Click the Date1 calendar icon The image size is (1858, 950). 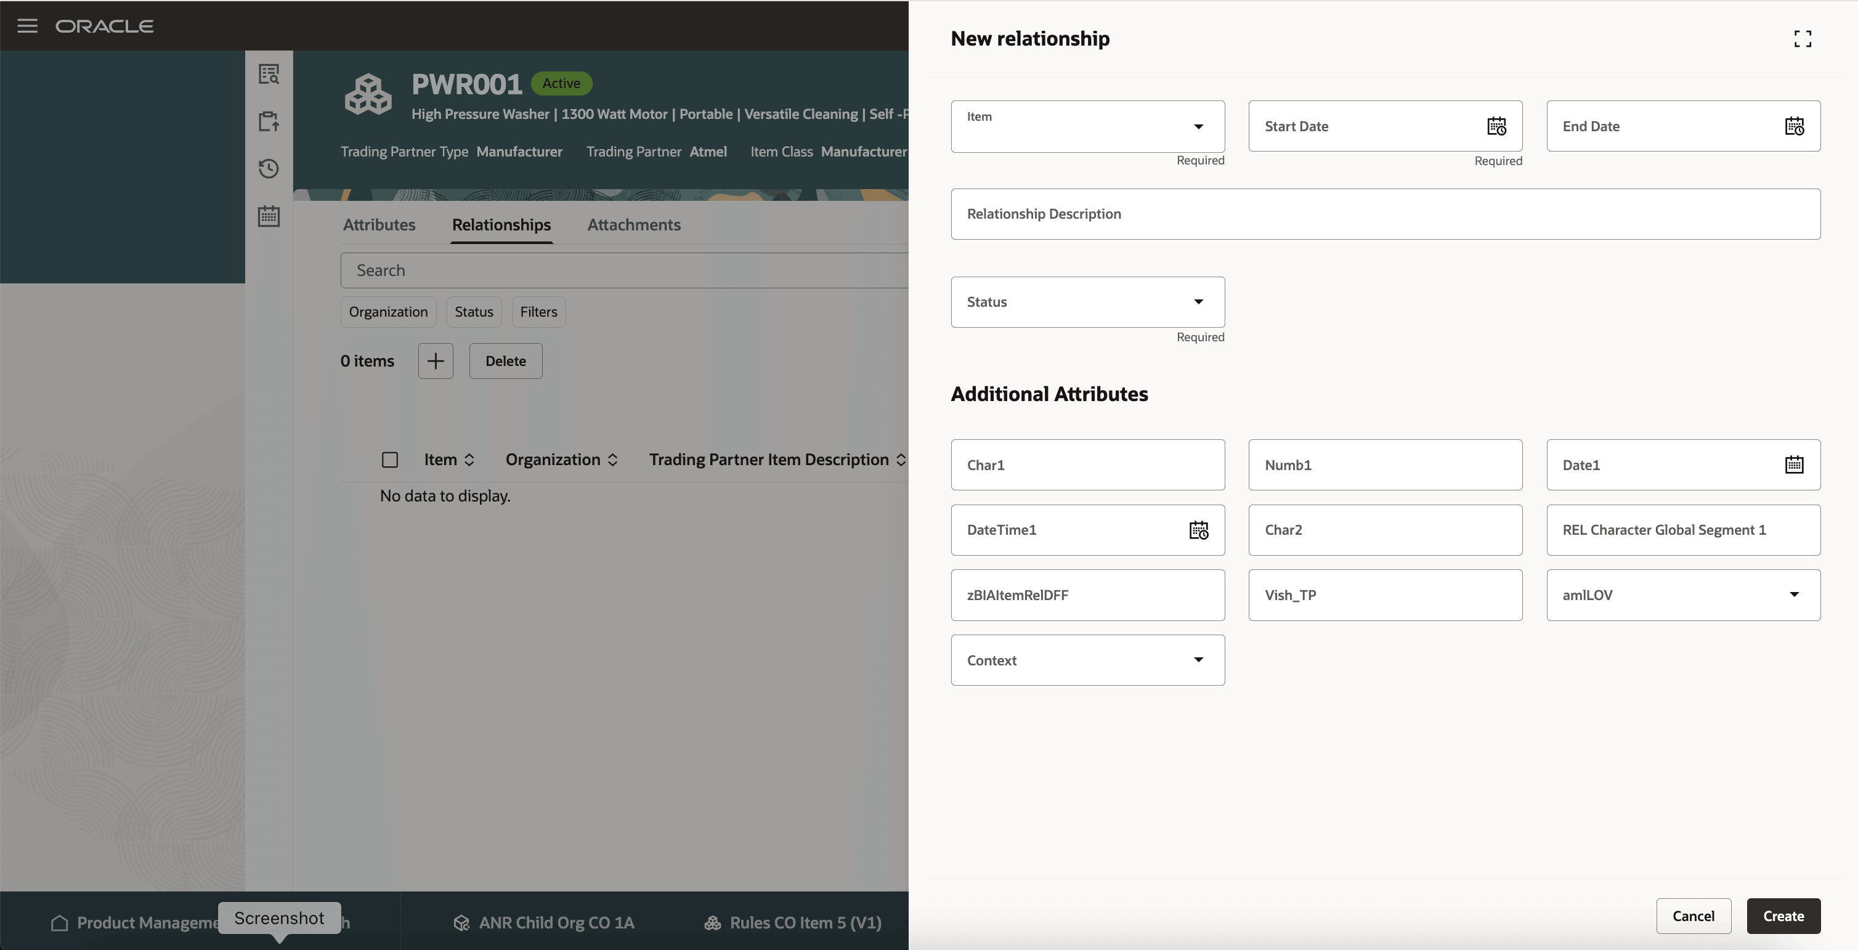pyautogui.click(x=1794, y=465)
